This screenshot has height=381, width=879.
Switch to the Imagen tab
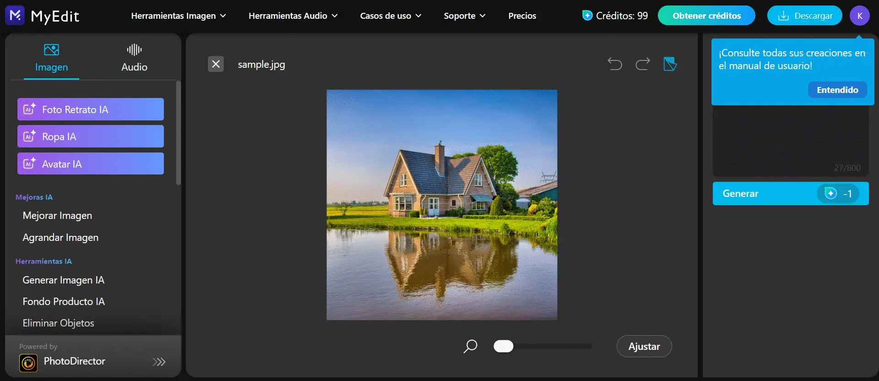click(51, 59)
